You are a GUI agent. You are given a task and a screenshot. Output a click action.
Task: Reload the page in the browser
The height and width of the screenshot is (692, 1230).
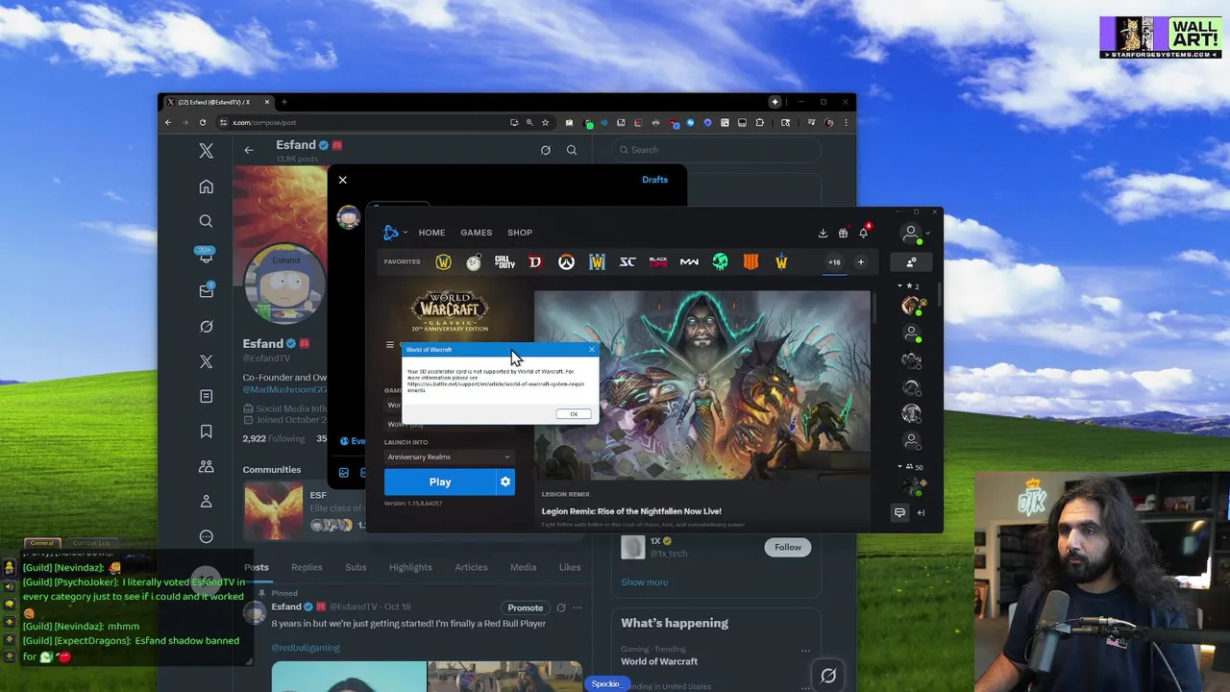(202, 122)
